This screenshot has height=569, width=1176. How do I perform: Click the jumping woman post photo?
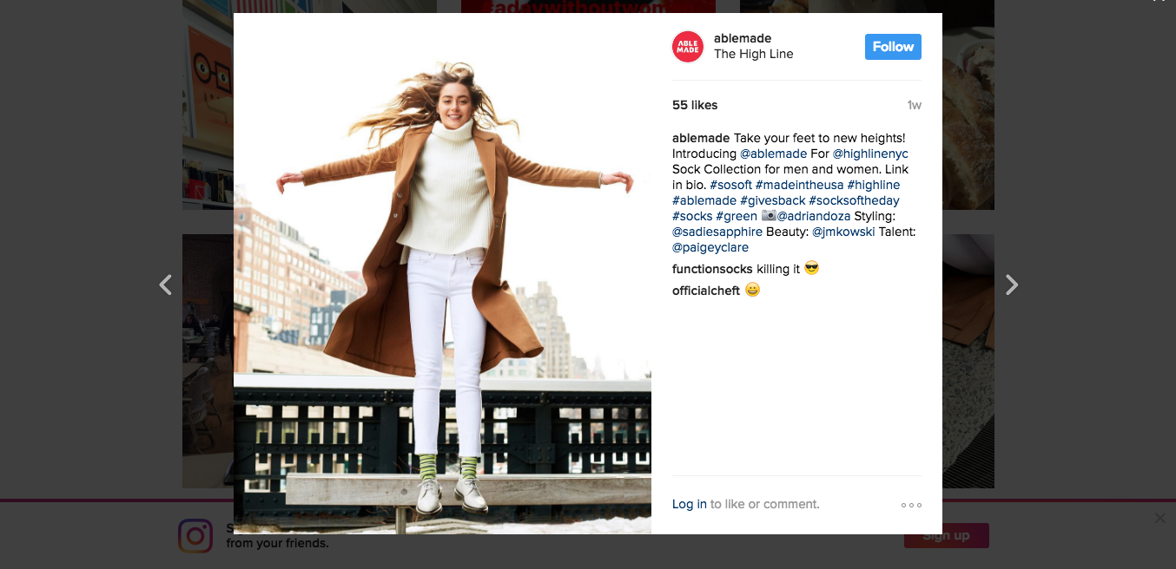tap(442, 273)
